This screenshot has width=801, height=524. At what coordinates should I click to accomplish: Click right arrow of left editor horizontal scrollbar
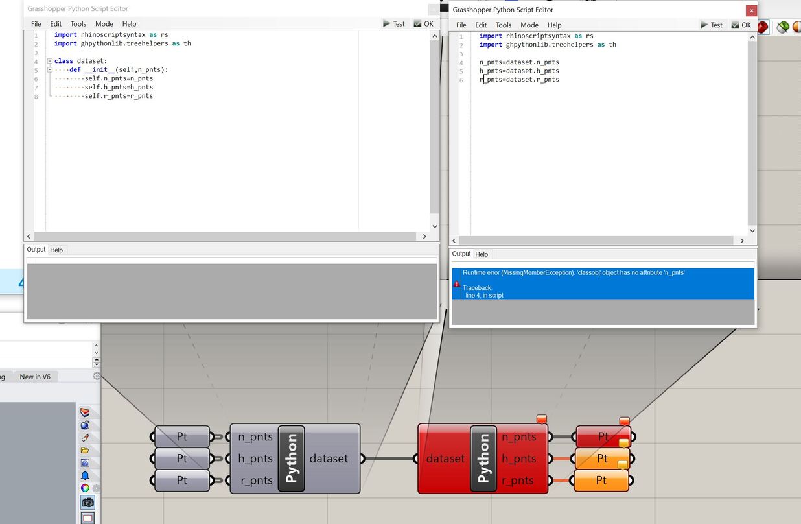(x=424, y=237)
